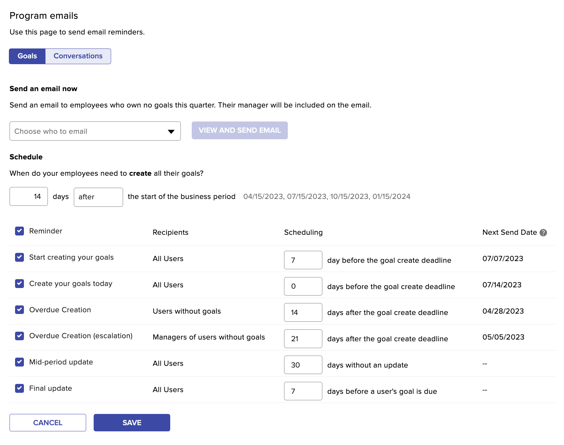Disable the Overdue Creation reminder
Screen dimensions: 564x445
tap(19, 310)
